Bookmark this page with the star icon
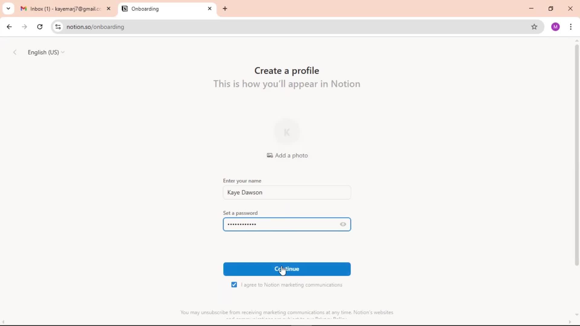This screenshot has height=326, width=580. (534, 27)
